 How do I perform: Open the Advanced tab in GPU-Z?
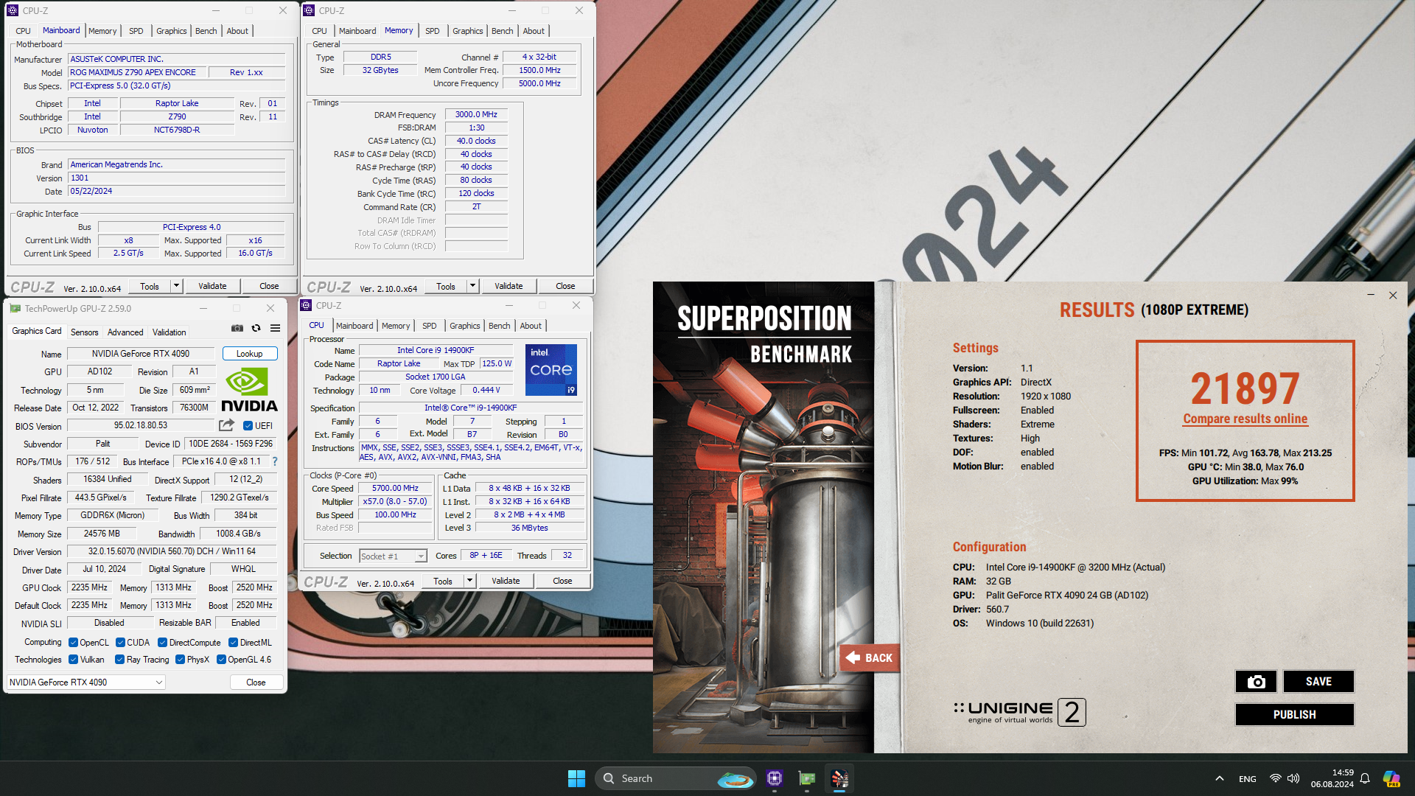(125, 332)
